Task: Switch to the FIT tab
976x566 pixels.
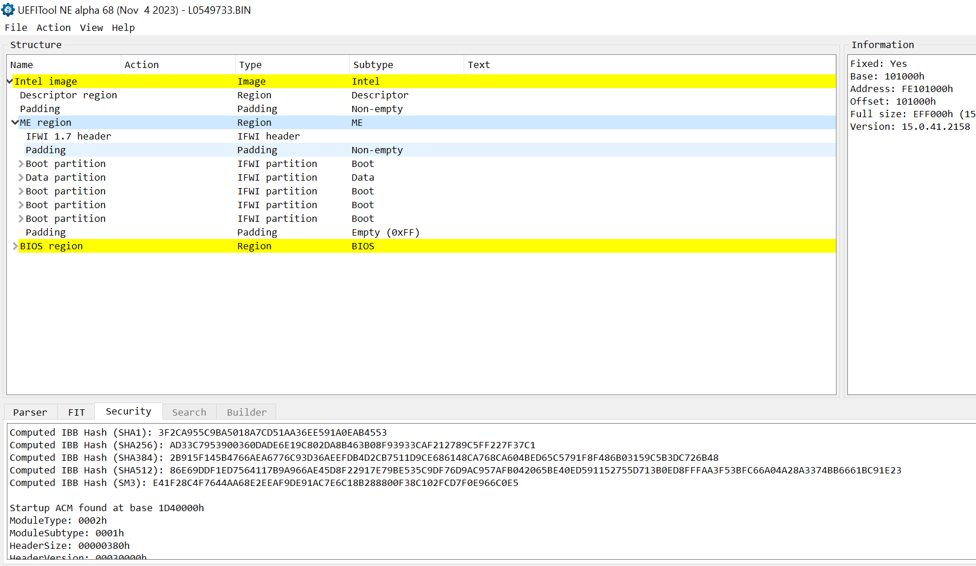Action: [x=77, y=412]
